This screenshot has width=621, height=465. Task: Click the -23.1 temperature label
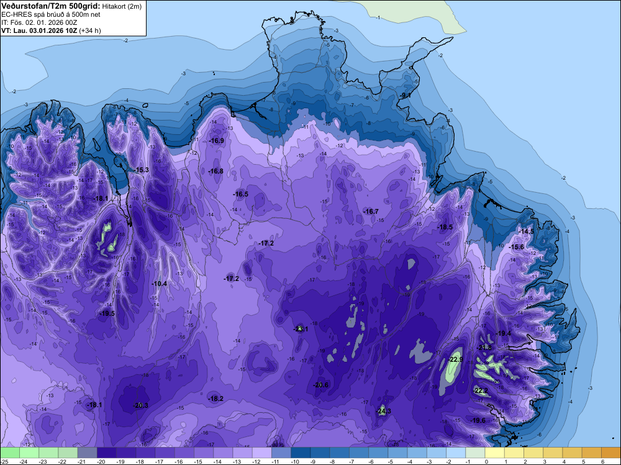click(x=301, y=329)
